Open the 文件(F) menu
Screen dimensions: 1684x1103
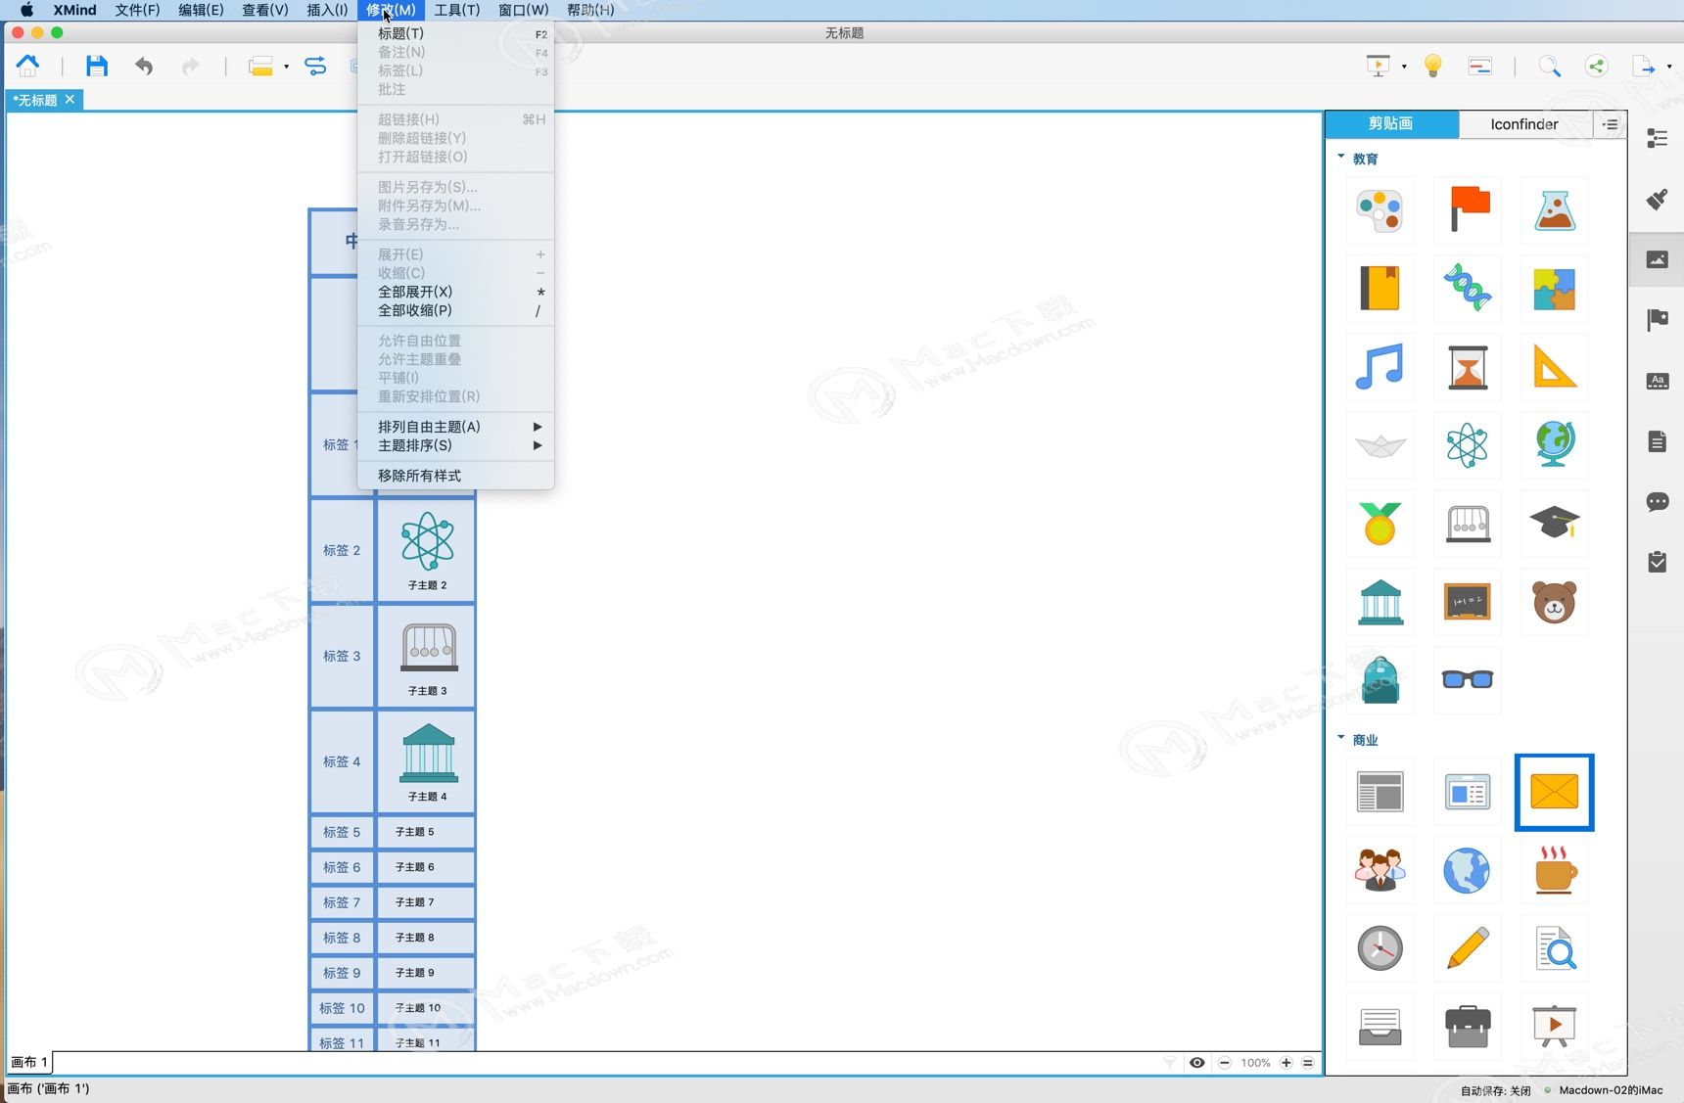click(x=137, y=10)
